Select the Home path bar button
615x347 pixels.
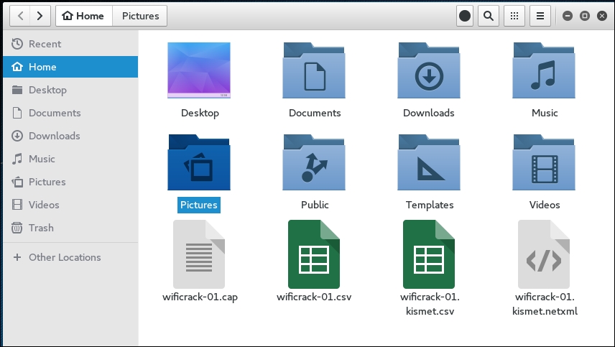83,16
